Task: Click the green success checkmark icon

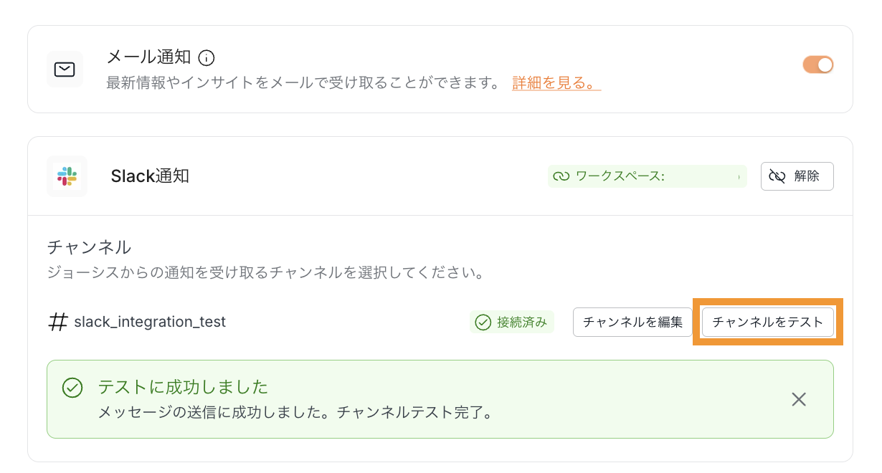Action: (x=72, y=388)
